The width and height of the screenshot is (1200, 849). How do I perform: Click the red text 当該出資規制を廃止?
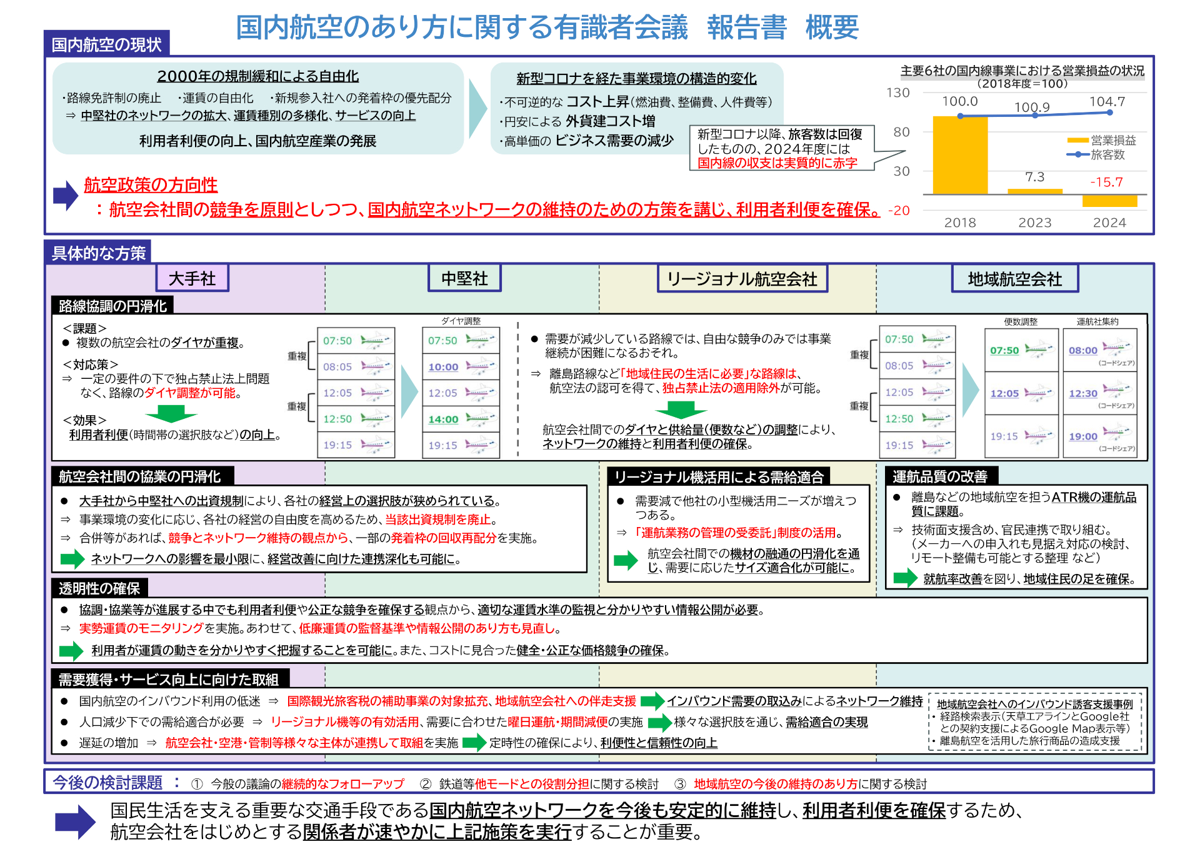click(437, 519)
